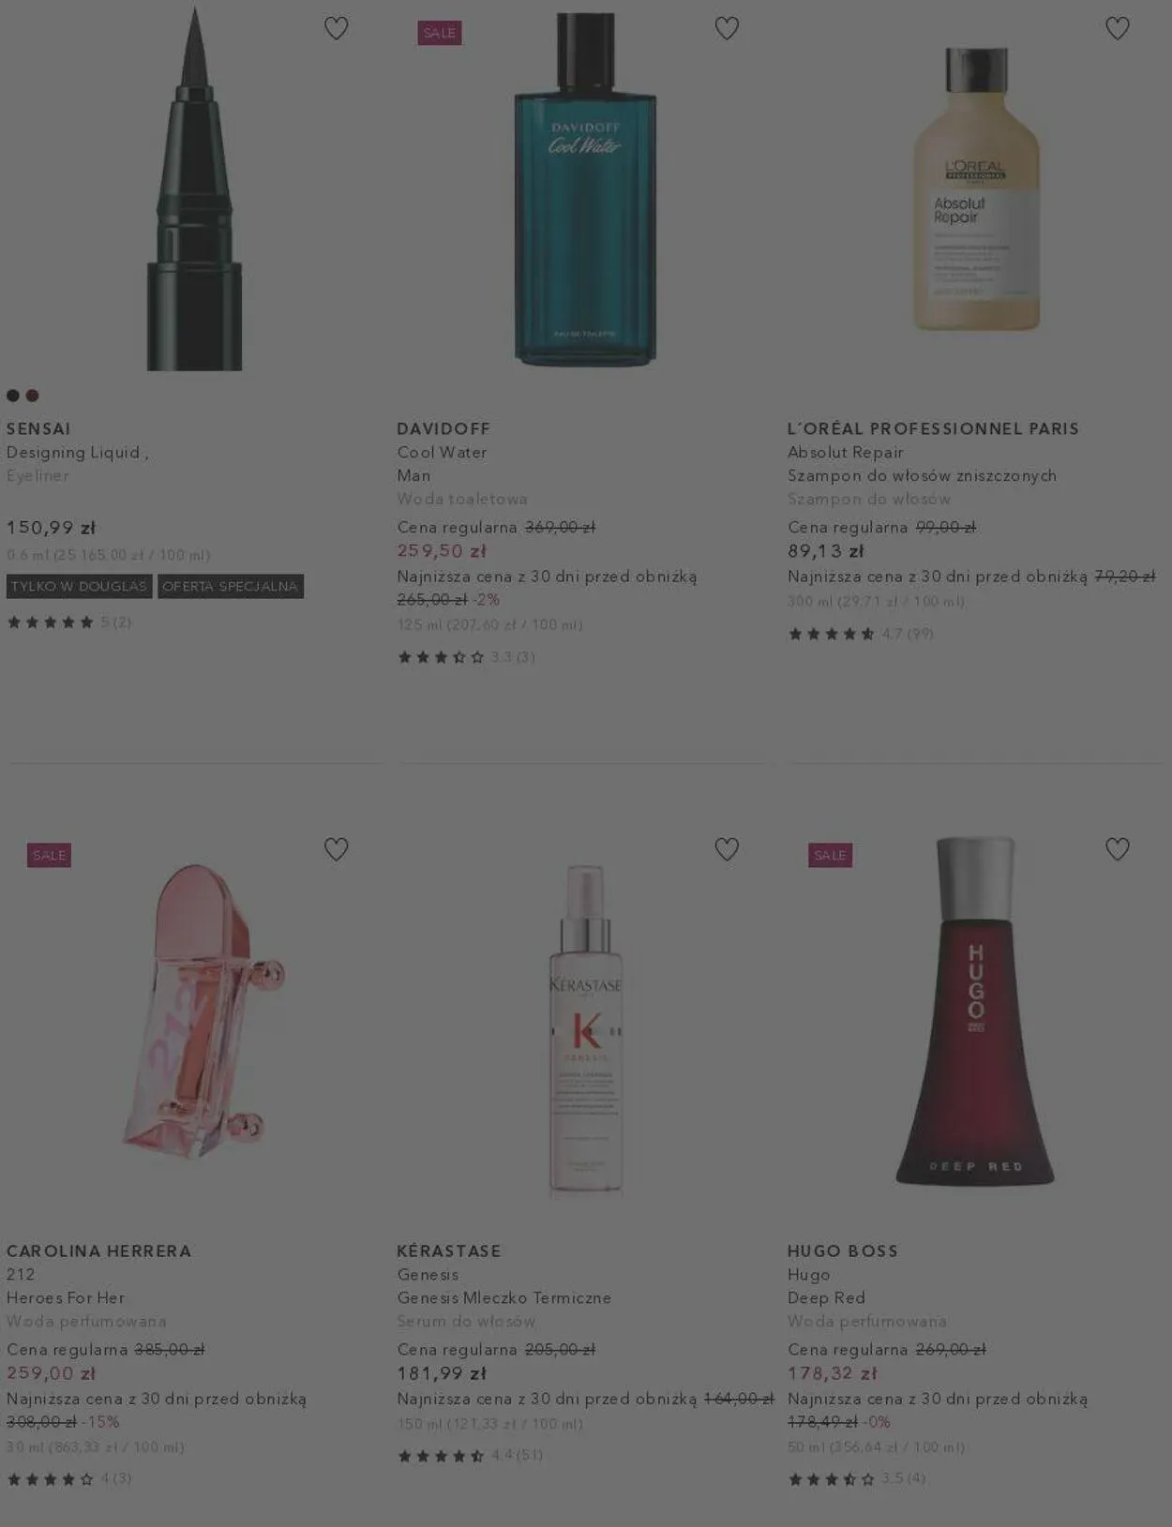The width and height of the screenshot is (1172, 1527).
Task: Click SALE badge on Davidoff Cool Water
Action: (440, 33)
